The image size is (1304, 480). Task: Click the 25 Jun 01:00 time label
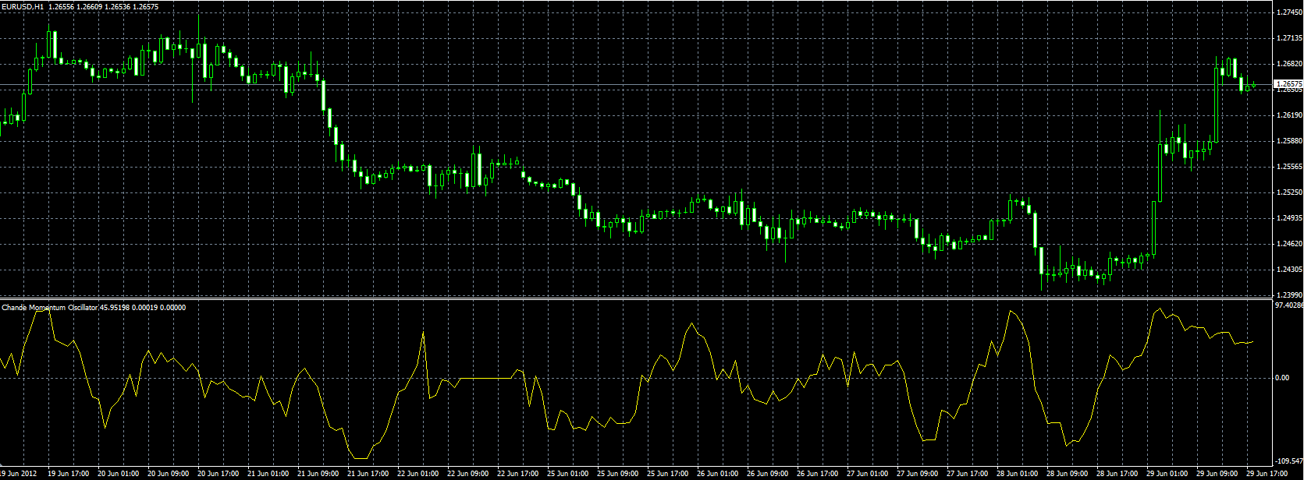click(569, 473)
